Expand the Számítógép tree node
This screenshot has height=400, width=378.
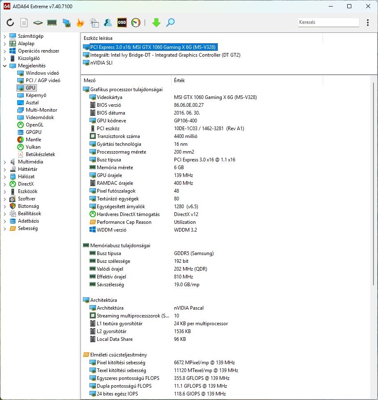point(5,36)
